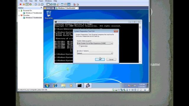Open the File menu
The image size is (189, 106).
coord(21,1)
